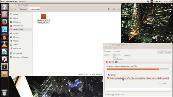Open the Ubuntu Dash search launcher
173x97 pixels.
(x=4, y=7)
